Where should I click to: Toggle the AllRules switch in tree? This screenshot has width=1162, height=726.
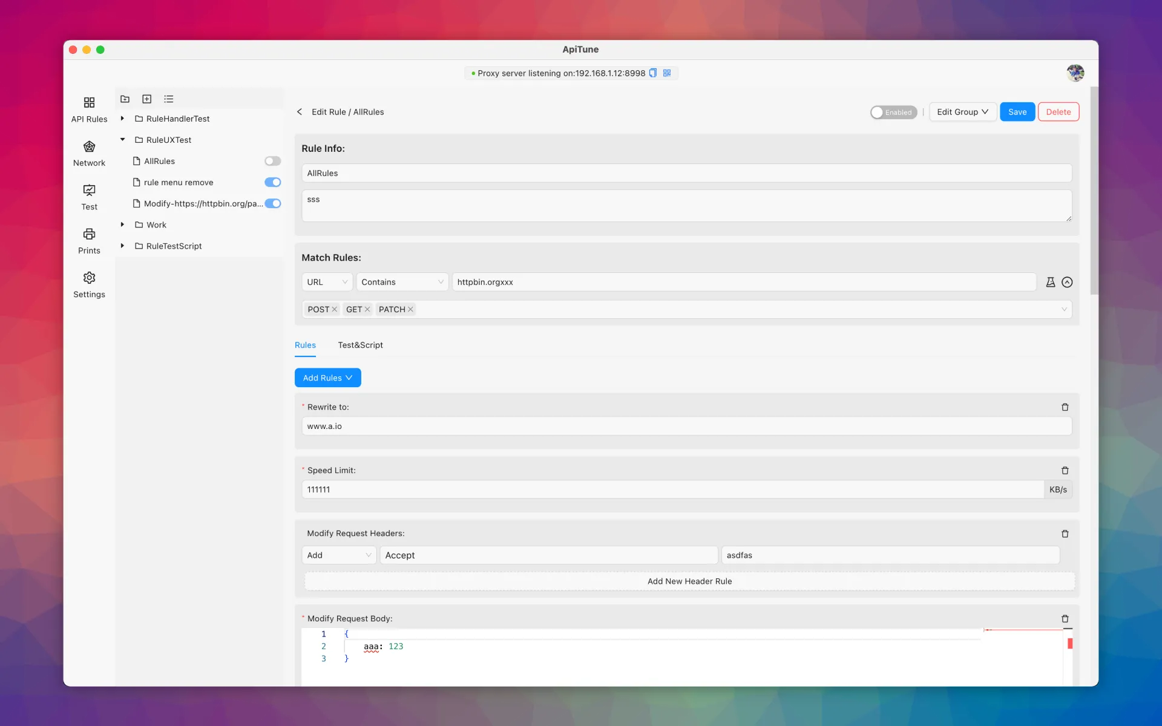[x=272, y=161]
